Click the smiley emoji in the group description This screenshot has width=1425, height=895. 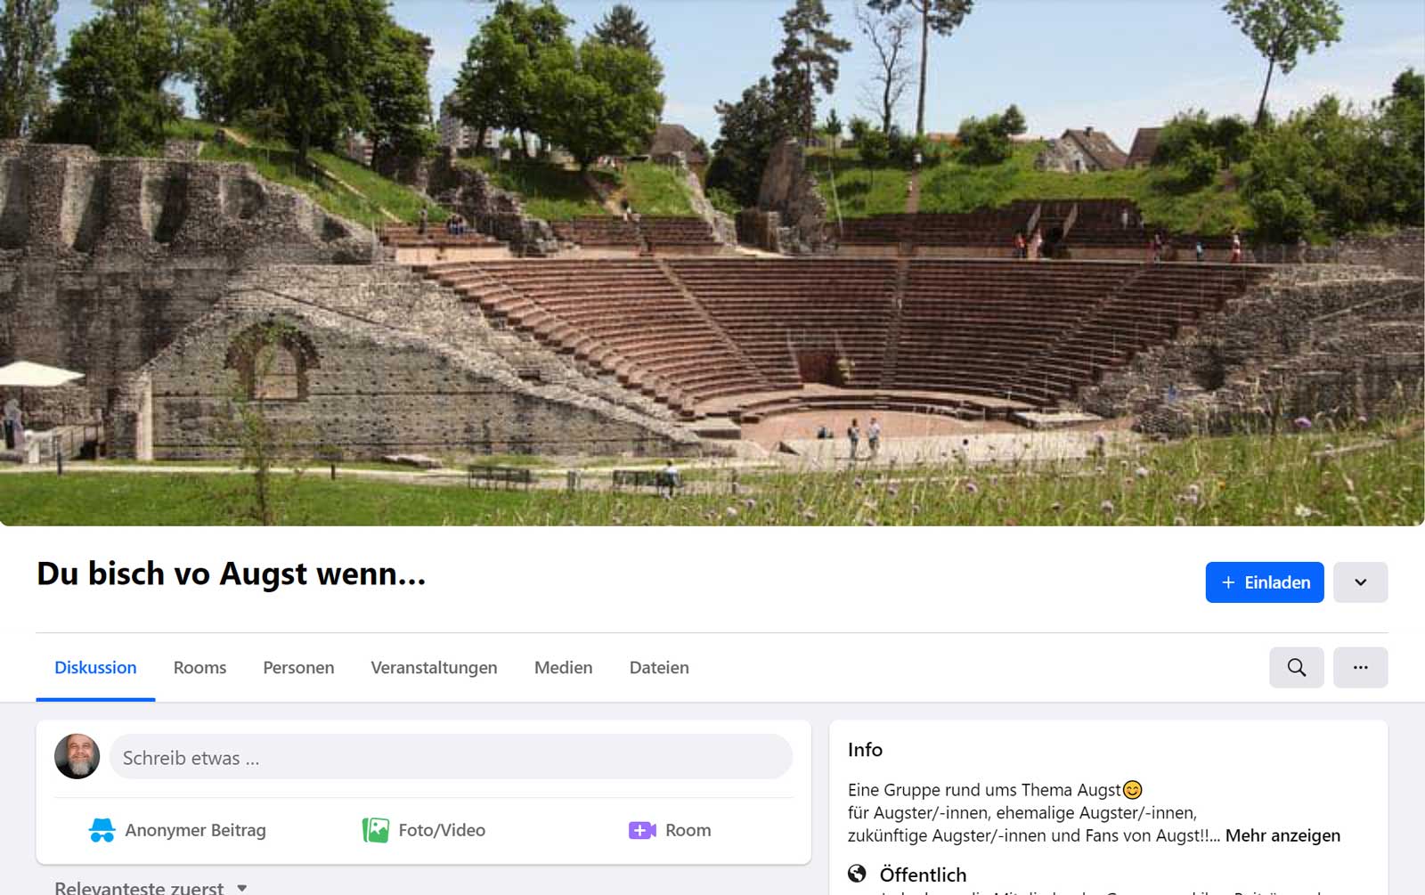(x=1131, y=789)
